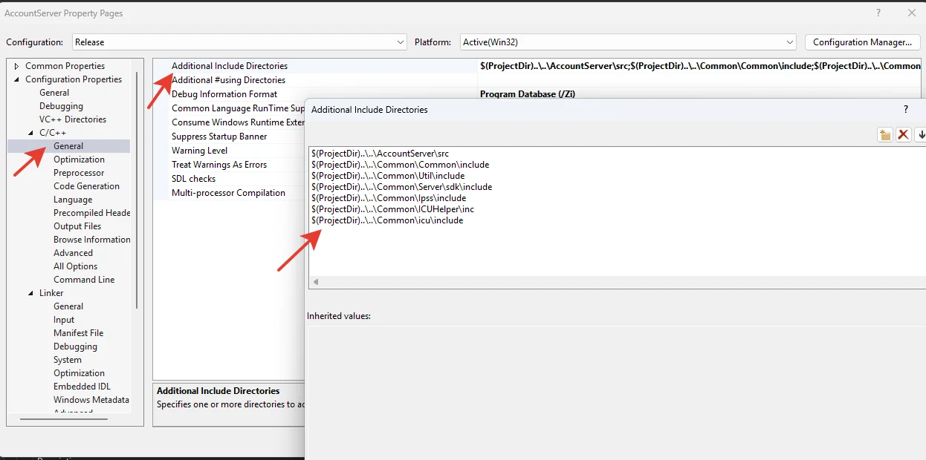The width and height of the screenshot is (926, 460).
Task: Collapse the Configuration Properties node
Action: [x=17, y=79]
